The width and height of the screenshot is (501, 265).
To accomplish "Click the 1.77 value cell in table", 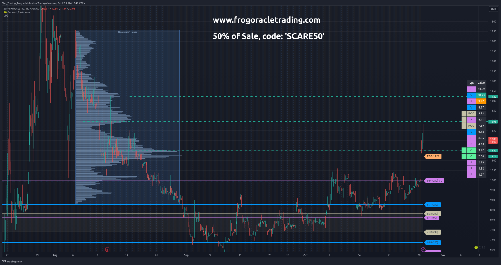I will [x=481, y=175].
